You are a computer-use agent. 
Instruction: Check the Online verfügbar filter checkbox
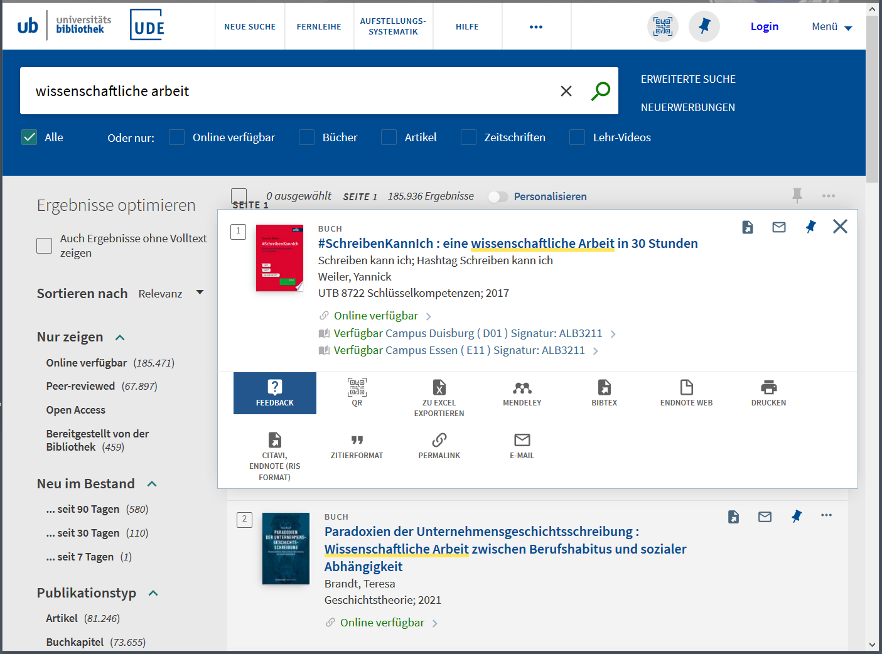[177, 137]
